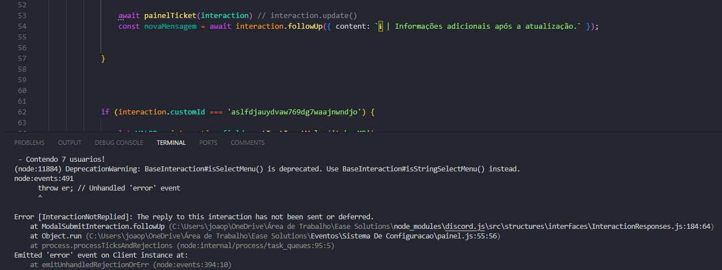Click line number 55 in the gutter
The width and height of the screenshot is (722, 270).
(23, 37)
